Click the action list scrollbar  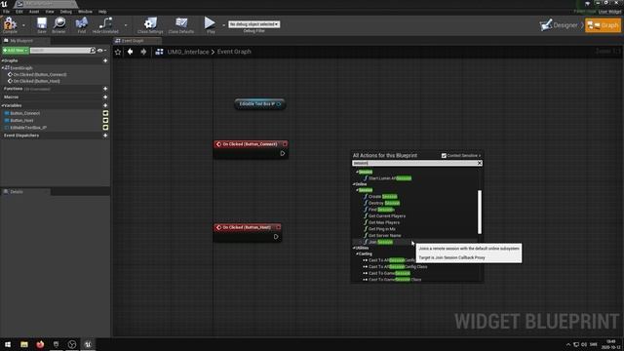pyautogui.click(x=480, y=213)
